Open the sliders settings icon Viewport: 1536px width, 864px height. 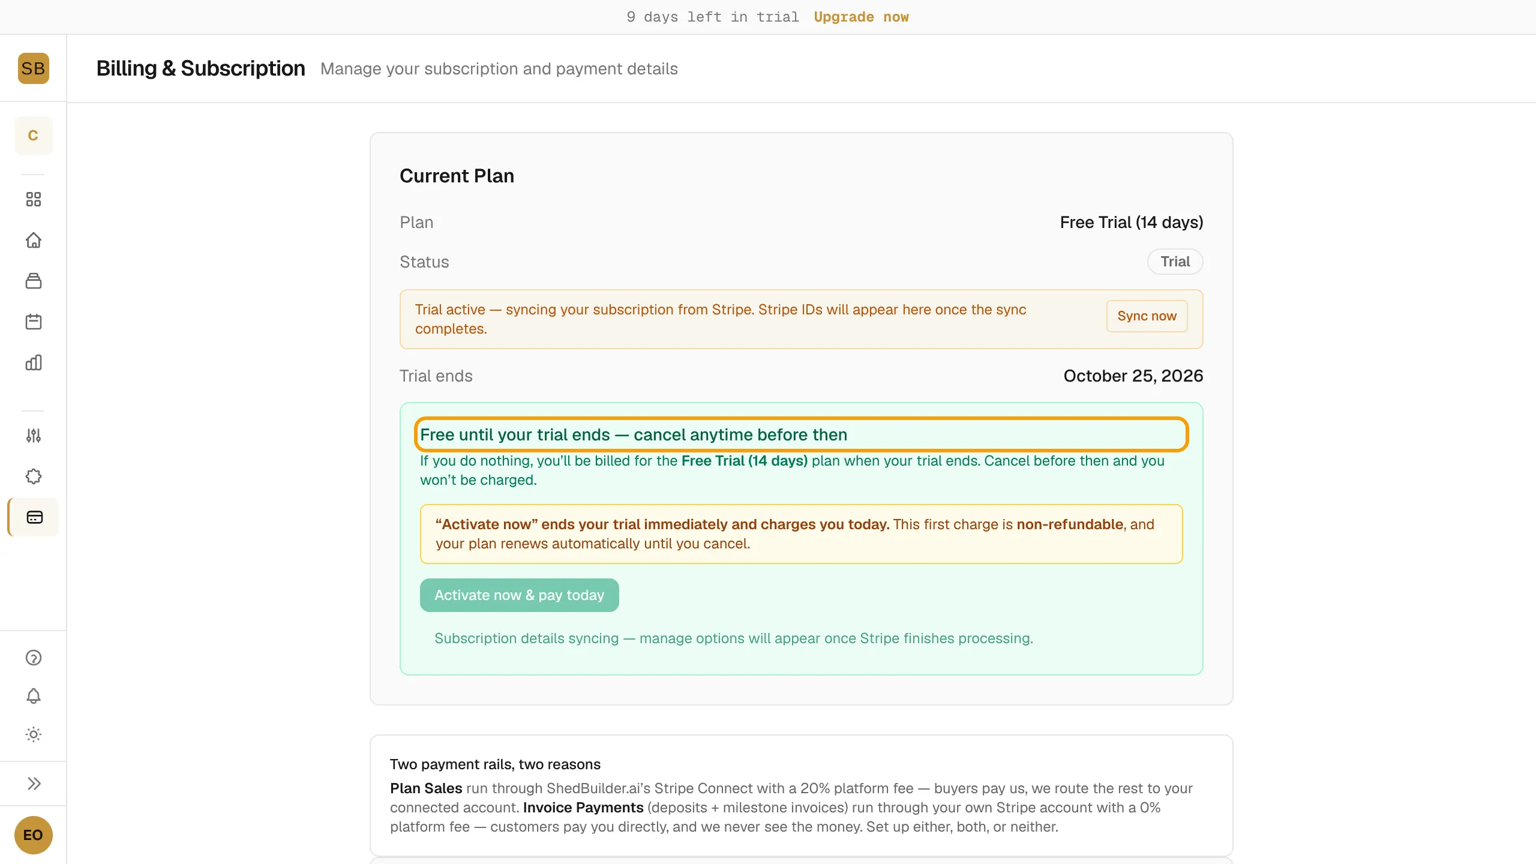click(34, 436)
